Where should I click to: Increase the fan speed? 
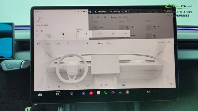[114, 85]
